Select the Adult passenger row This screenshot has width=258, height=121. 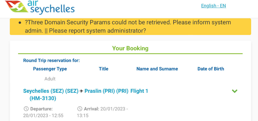(x=50, y=79)
